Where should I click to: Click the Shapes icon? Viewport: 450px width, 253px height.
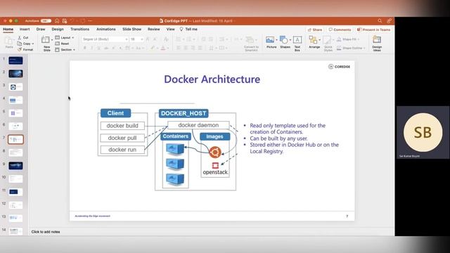coord(284,40)
